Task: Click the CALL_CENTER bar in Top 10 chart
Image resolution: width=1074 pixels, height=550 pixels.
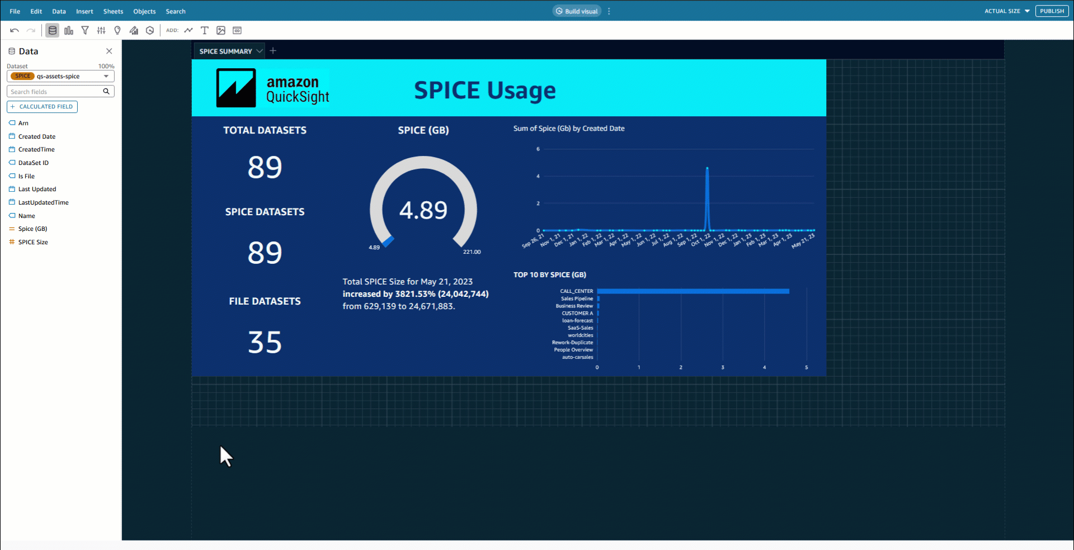Action: (x=693, y=291)
